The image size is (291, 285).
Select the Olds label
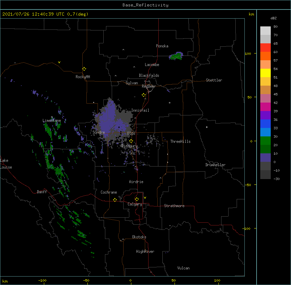[131, 133]
